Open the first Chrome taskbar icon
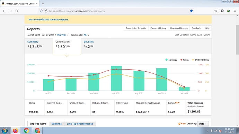239x134 pixels. (x=26, y=131)
